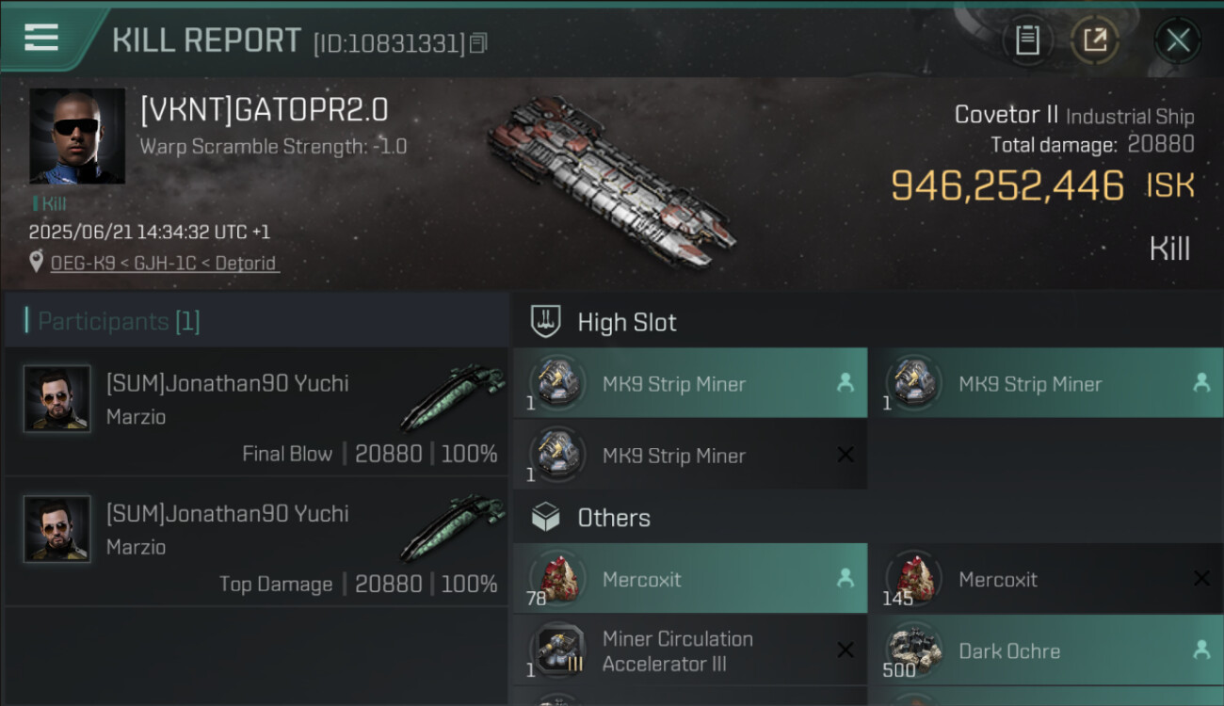Click the Dark Ochre item icon
Viewport: 1224px width, 706px height.
914,651
